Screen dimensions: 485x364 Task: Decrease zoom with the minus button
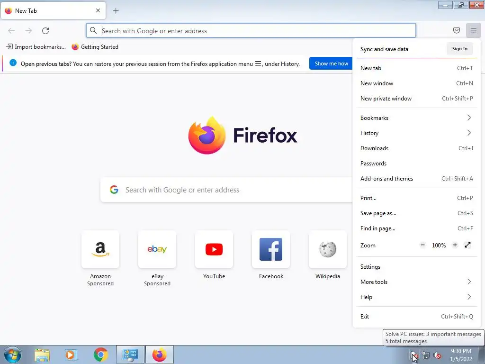pyautogui.click(x=422, y=245)
